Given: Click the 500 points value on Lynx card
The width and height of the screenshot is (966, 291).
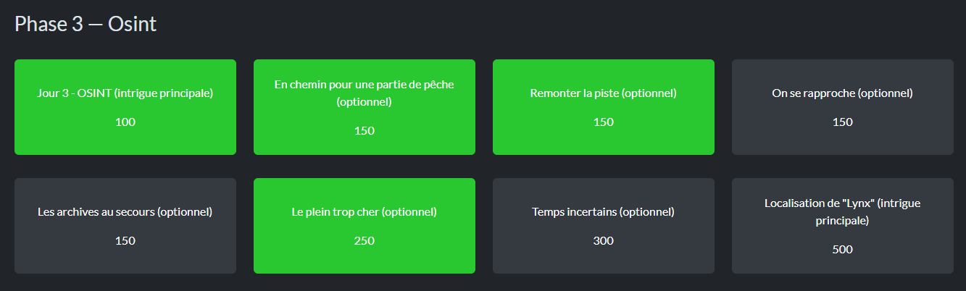Looking at the screenshot, I should [843, 249].
